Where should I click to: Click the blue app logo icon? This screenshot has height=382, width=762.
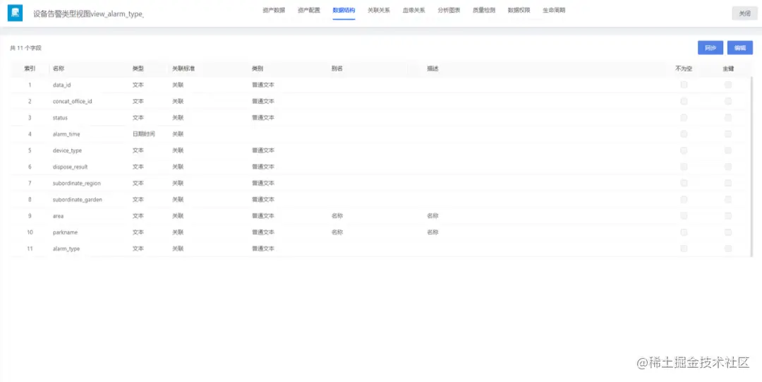coord(15,13)
